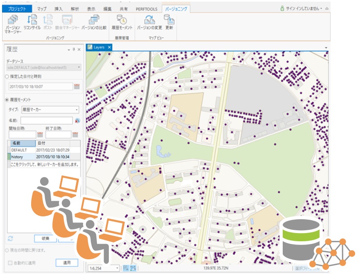
Task: Collapse the ribbon with the caret icon
Action: point(327,9)
